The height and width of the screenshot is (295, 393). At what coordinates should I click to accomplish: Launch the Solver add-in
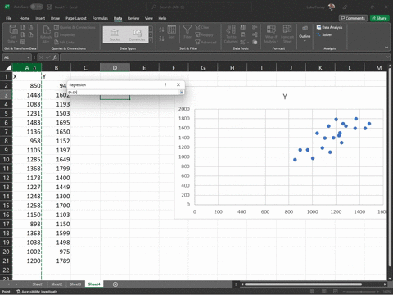[x=324, y=34]
